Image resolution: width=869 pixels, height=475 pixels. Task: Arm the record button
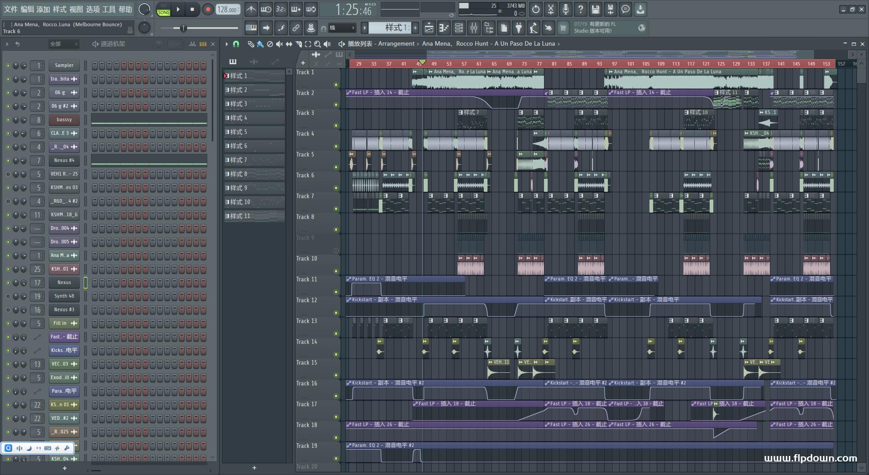point(208,9)
